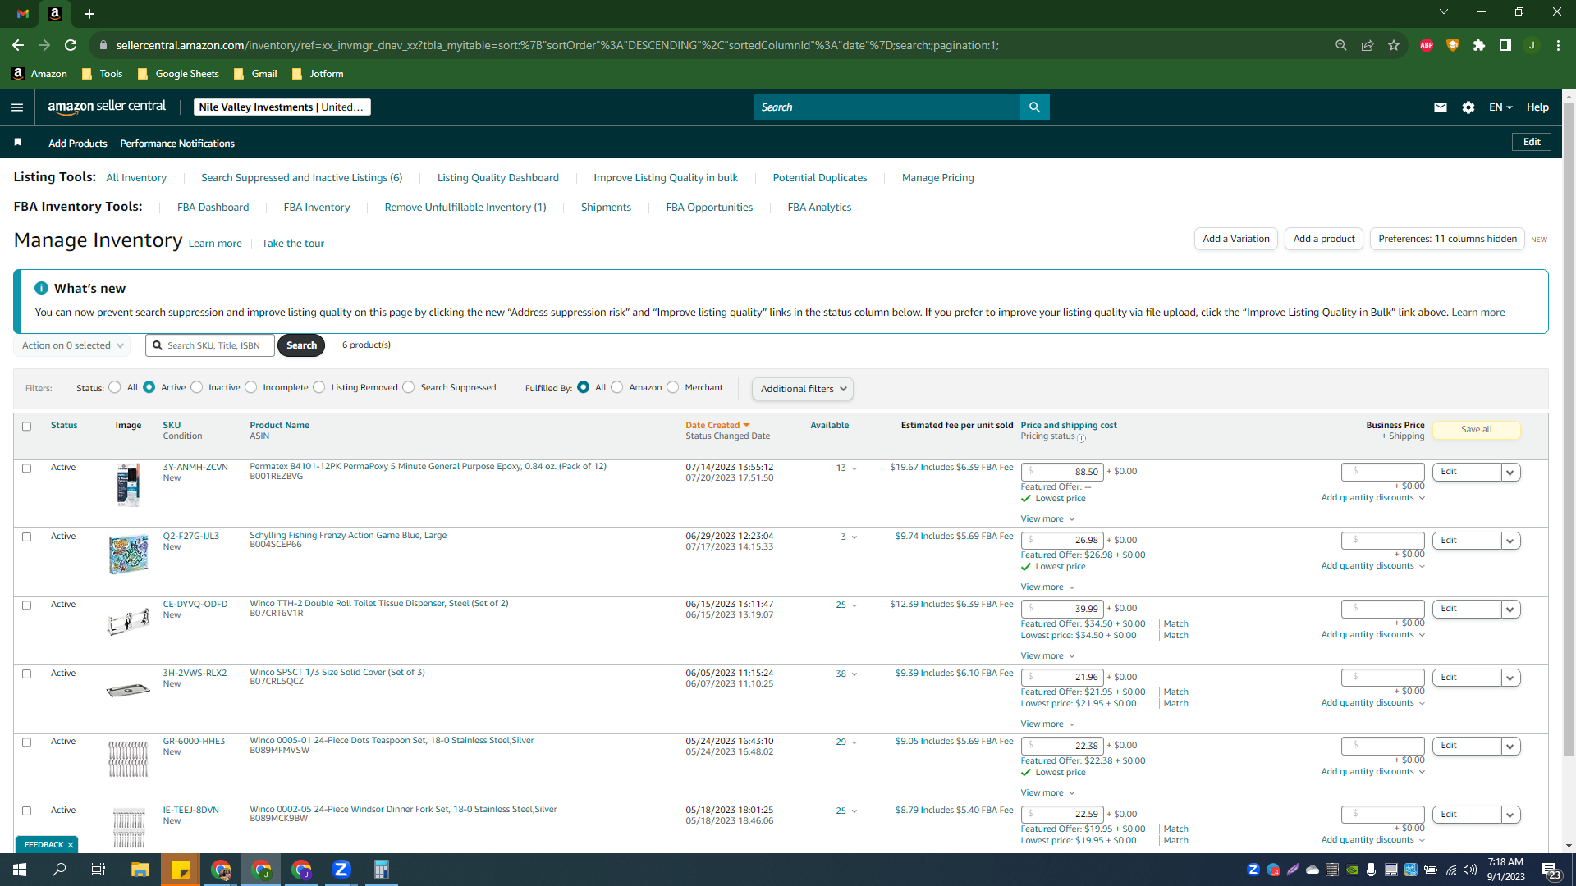
Task: Open the FBA Dashboard
Action: 213,208
